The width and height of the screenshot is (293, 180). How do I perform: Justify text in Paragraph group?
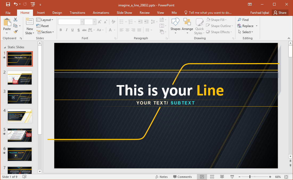139,30
